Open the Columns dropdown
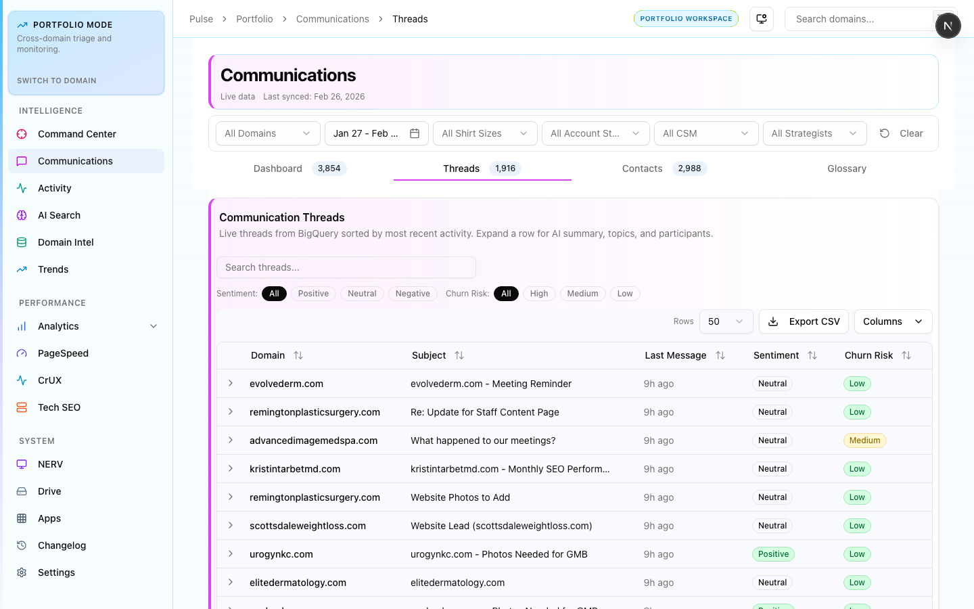974x609 pixels. [x=893, y=321]
